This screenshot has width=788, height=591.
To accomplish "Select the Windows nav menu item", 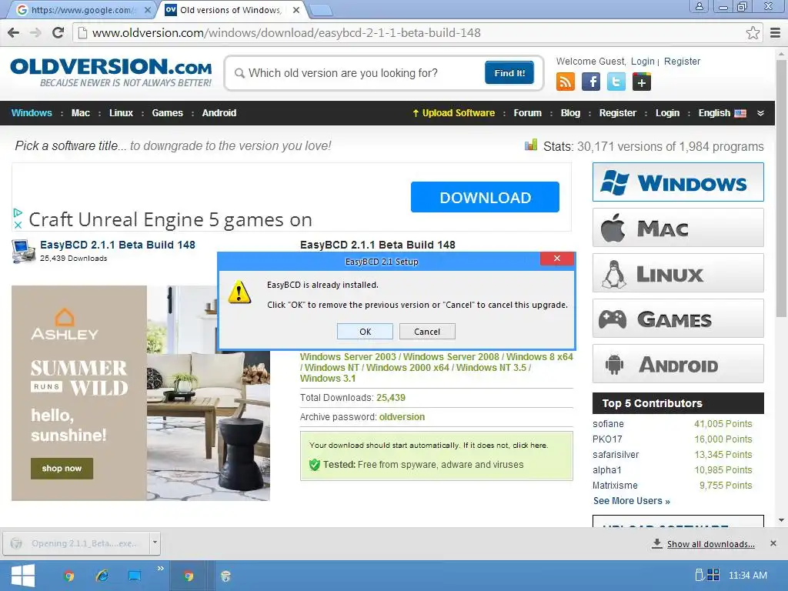I will coord(32,113).
